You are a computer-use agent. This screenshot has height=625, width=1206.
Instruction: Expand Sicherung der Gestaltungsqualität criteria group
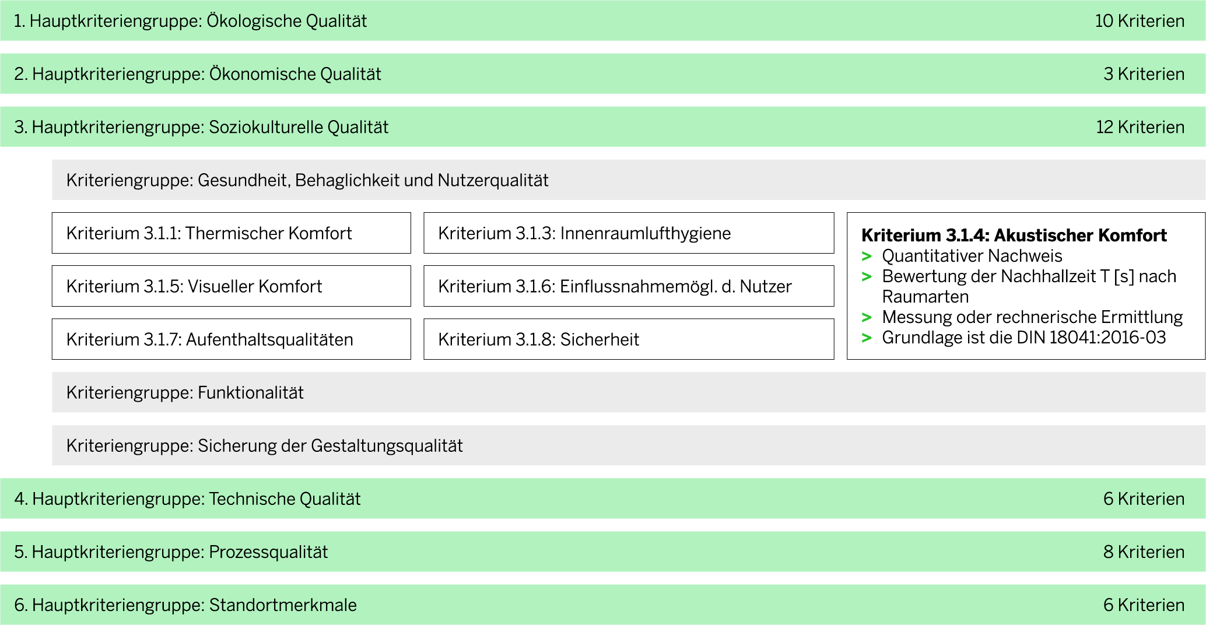(628, 445)
